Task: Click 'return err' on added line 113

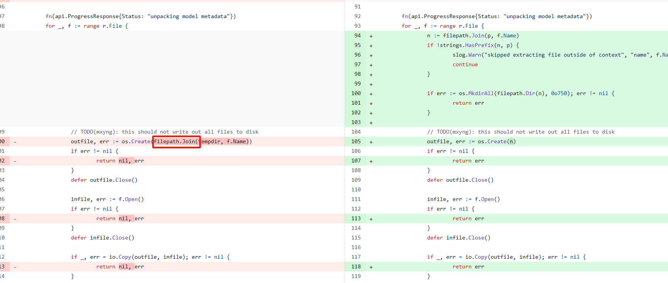Action: [x=468, y=218]
